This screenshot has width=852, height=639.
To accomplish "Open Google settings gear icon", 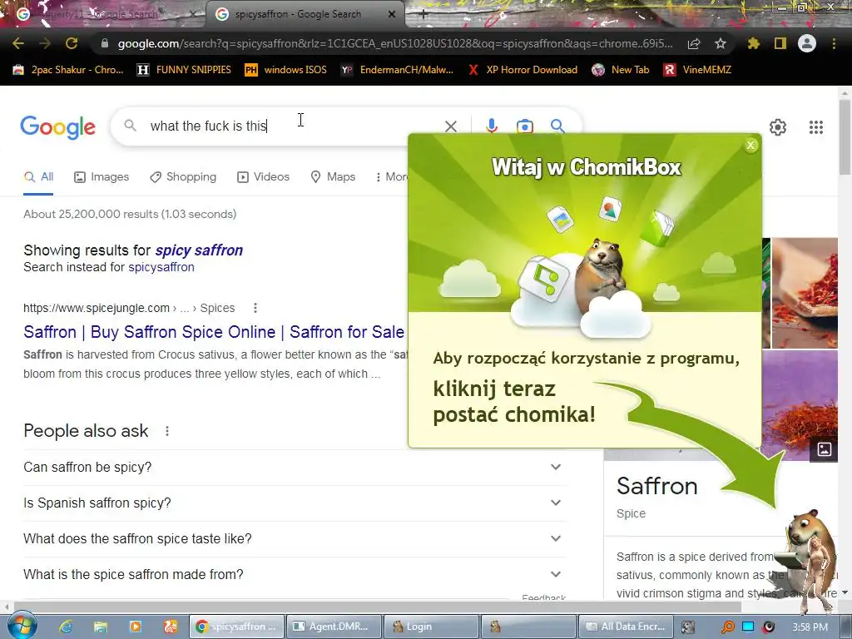I will click(x=778, y=127).
